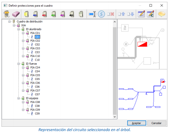Add red protection device from toolbar
Viewport: 170px width, 134px height.
click(x=45, y=14)
